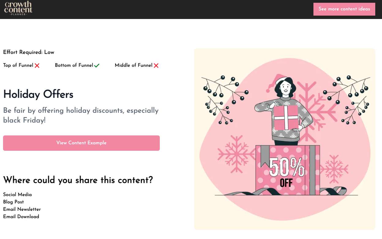Click the Effort Required: Low label

click(x=28, y=52)
